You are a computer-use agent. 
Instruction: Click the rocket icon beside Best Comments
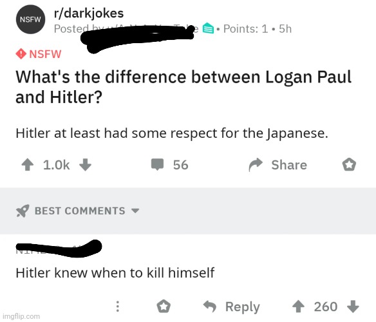tap(23, 211)
